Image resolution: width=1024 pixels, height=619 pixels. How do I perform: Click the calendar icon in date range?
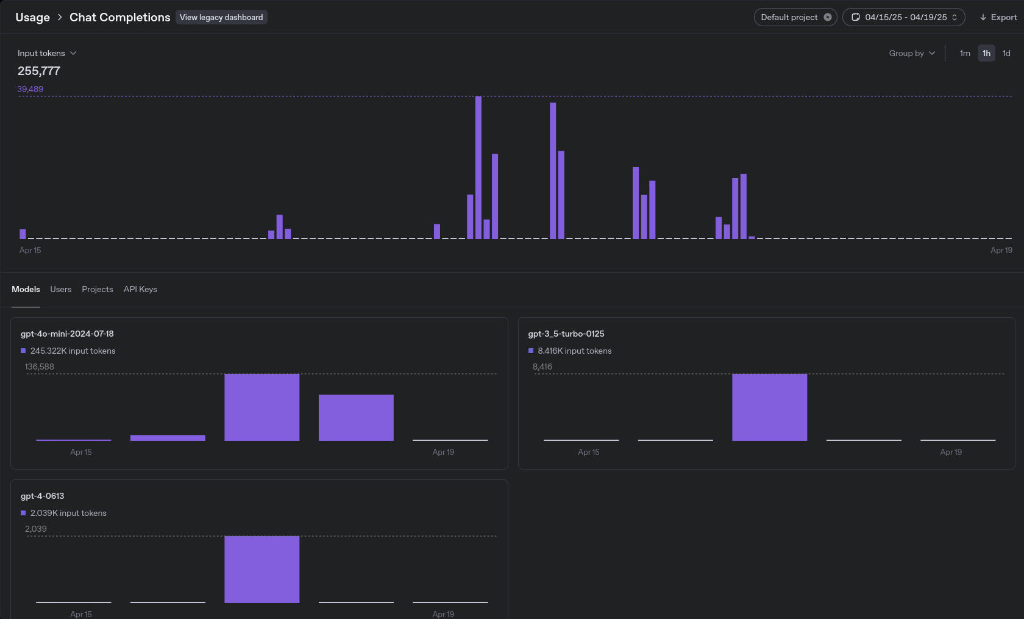(x=855, y=17)
